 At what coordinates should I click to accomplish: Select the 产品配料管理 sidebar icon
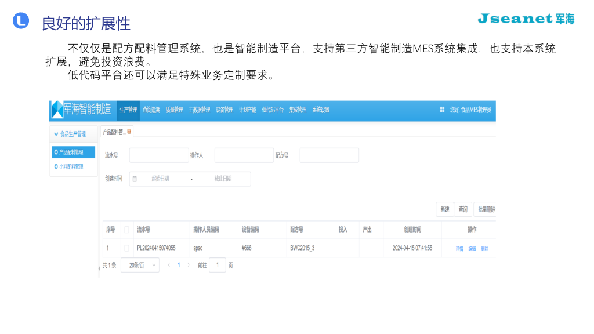click(56, 151)
